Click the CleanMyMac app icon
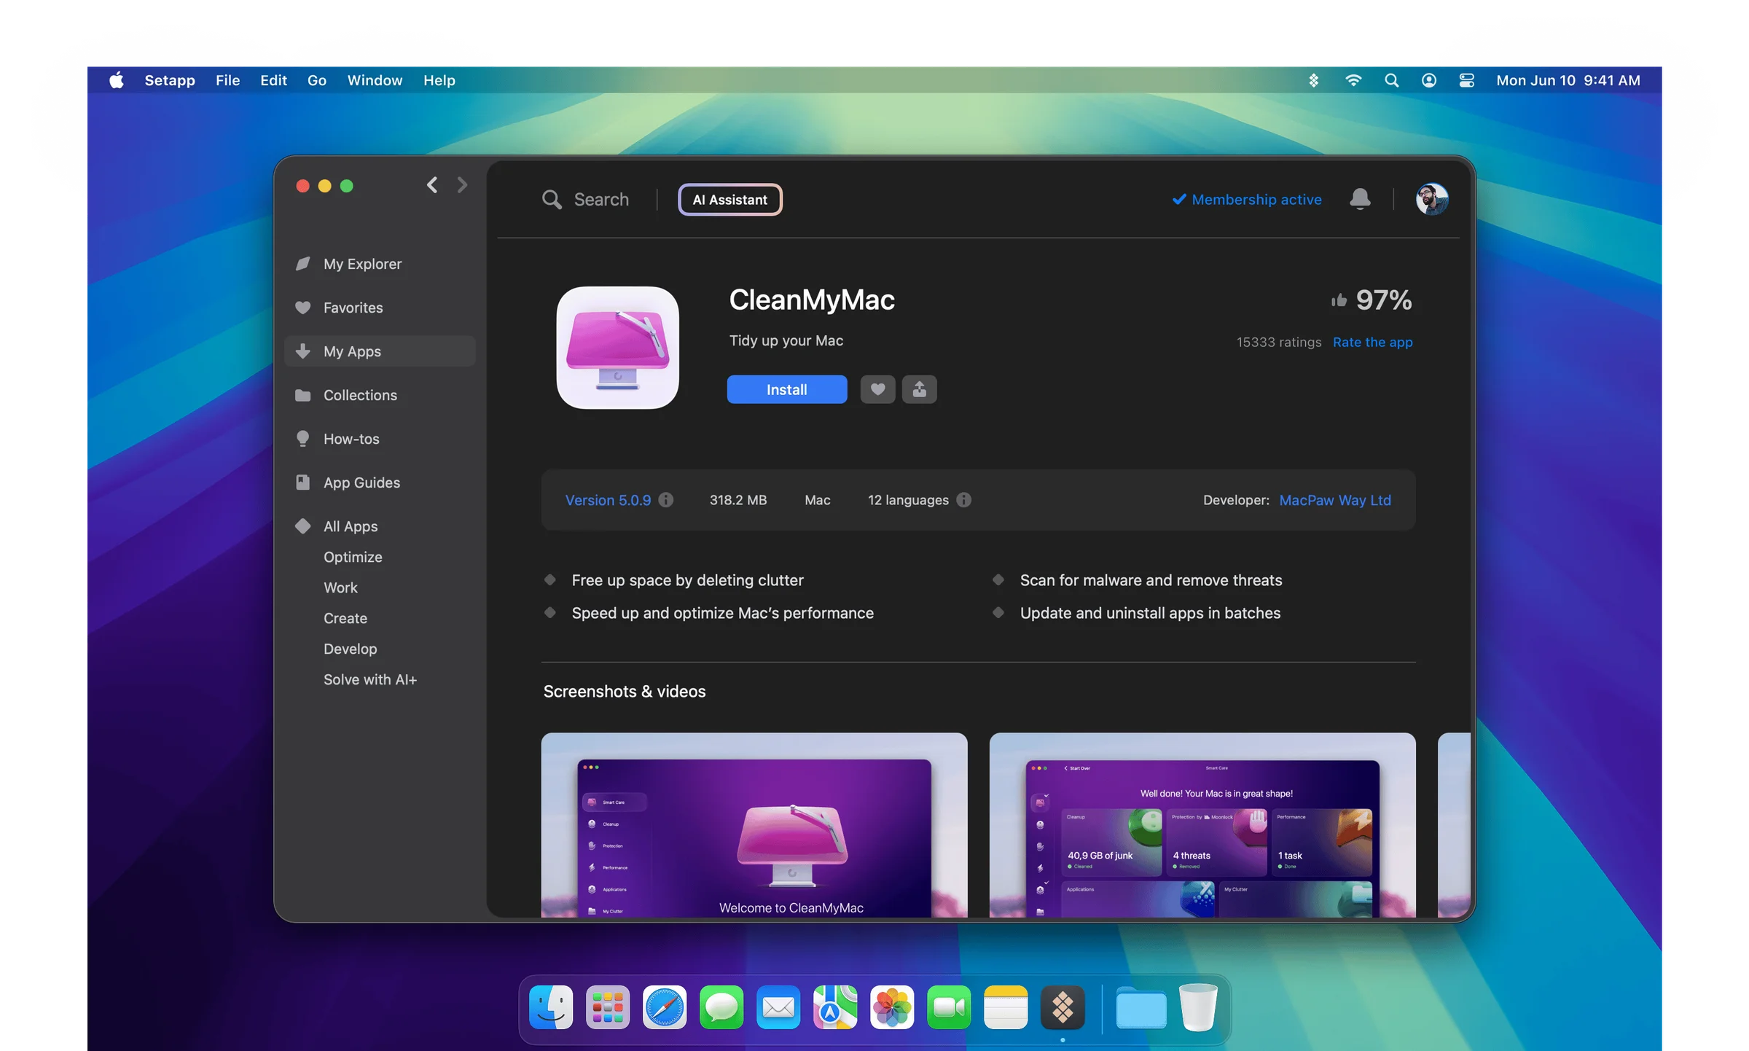 click(617, 348)
